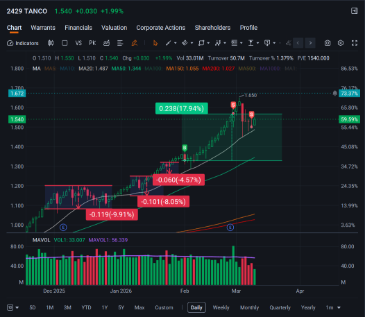Open the Corporate Actions tab
The height and width of the screenshot is (317, 365).
pos(161,28)
